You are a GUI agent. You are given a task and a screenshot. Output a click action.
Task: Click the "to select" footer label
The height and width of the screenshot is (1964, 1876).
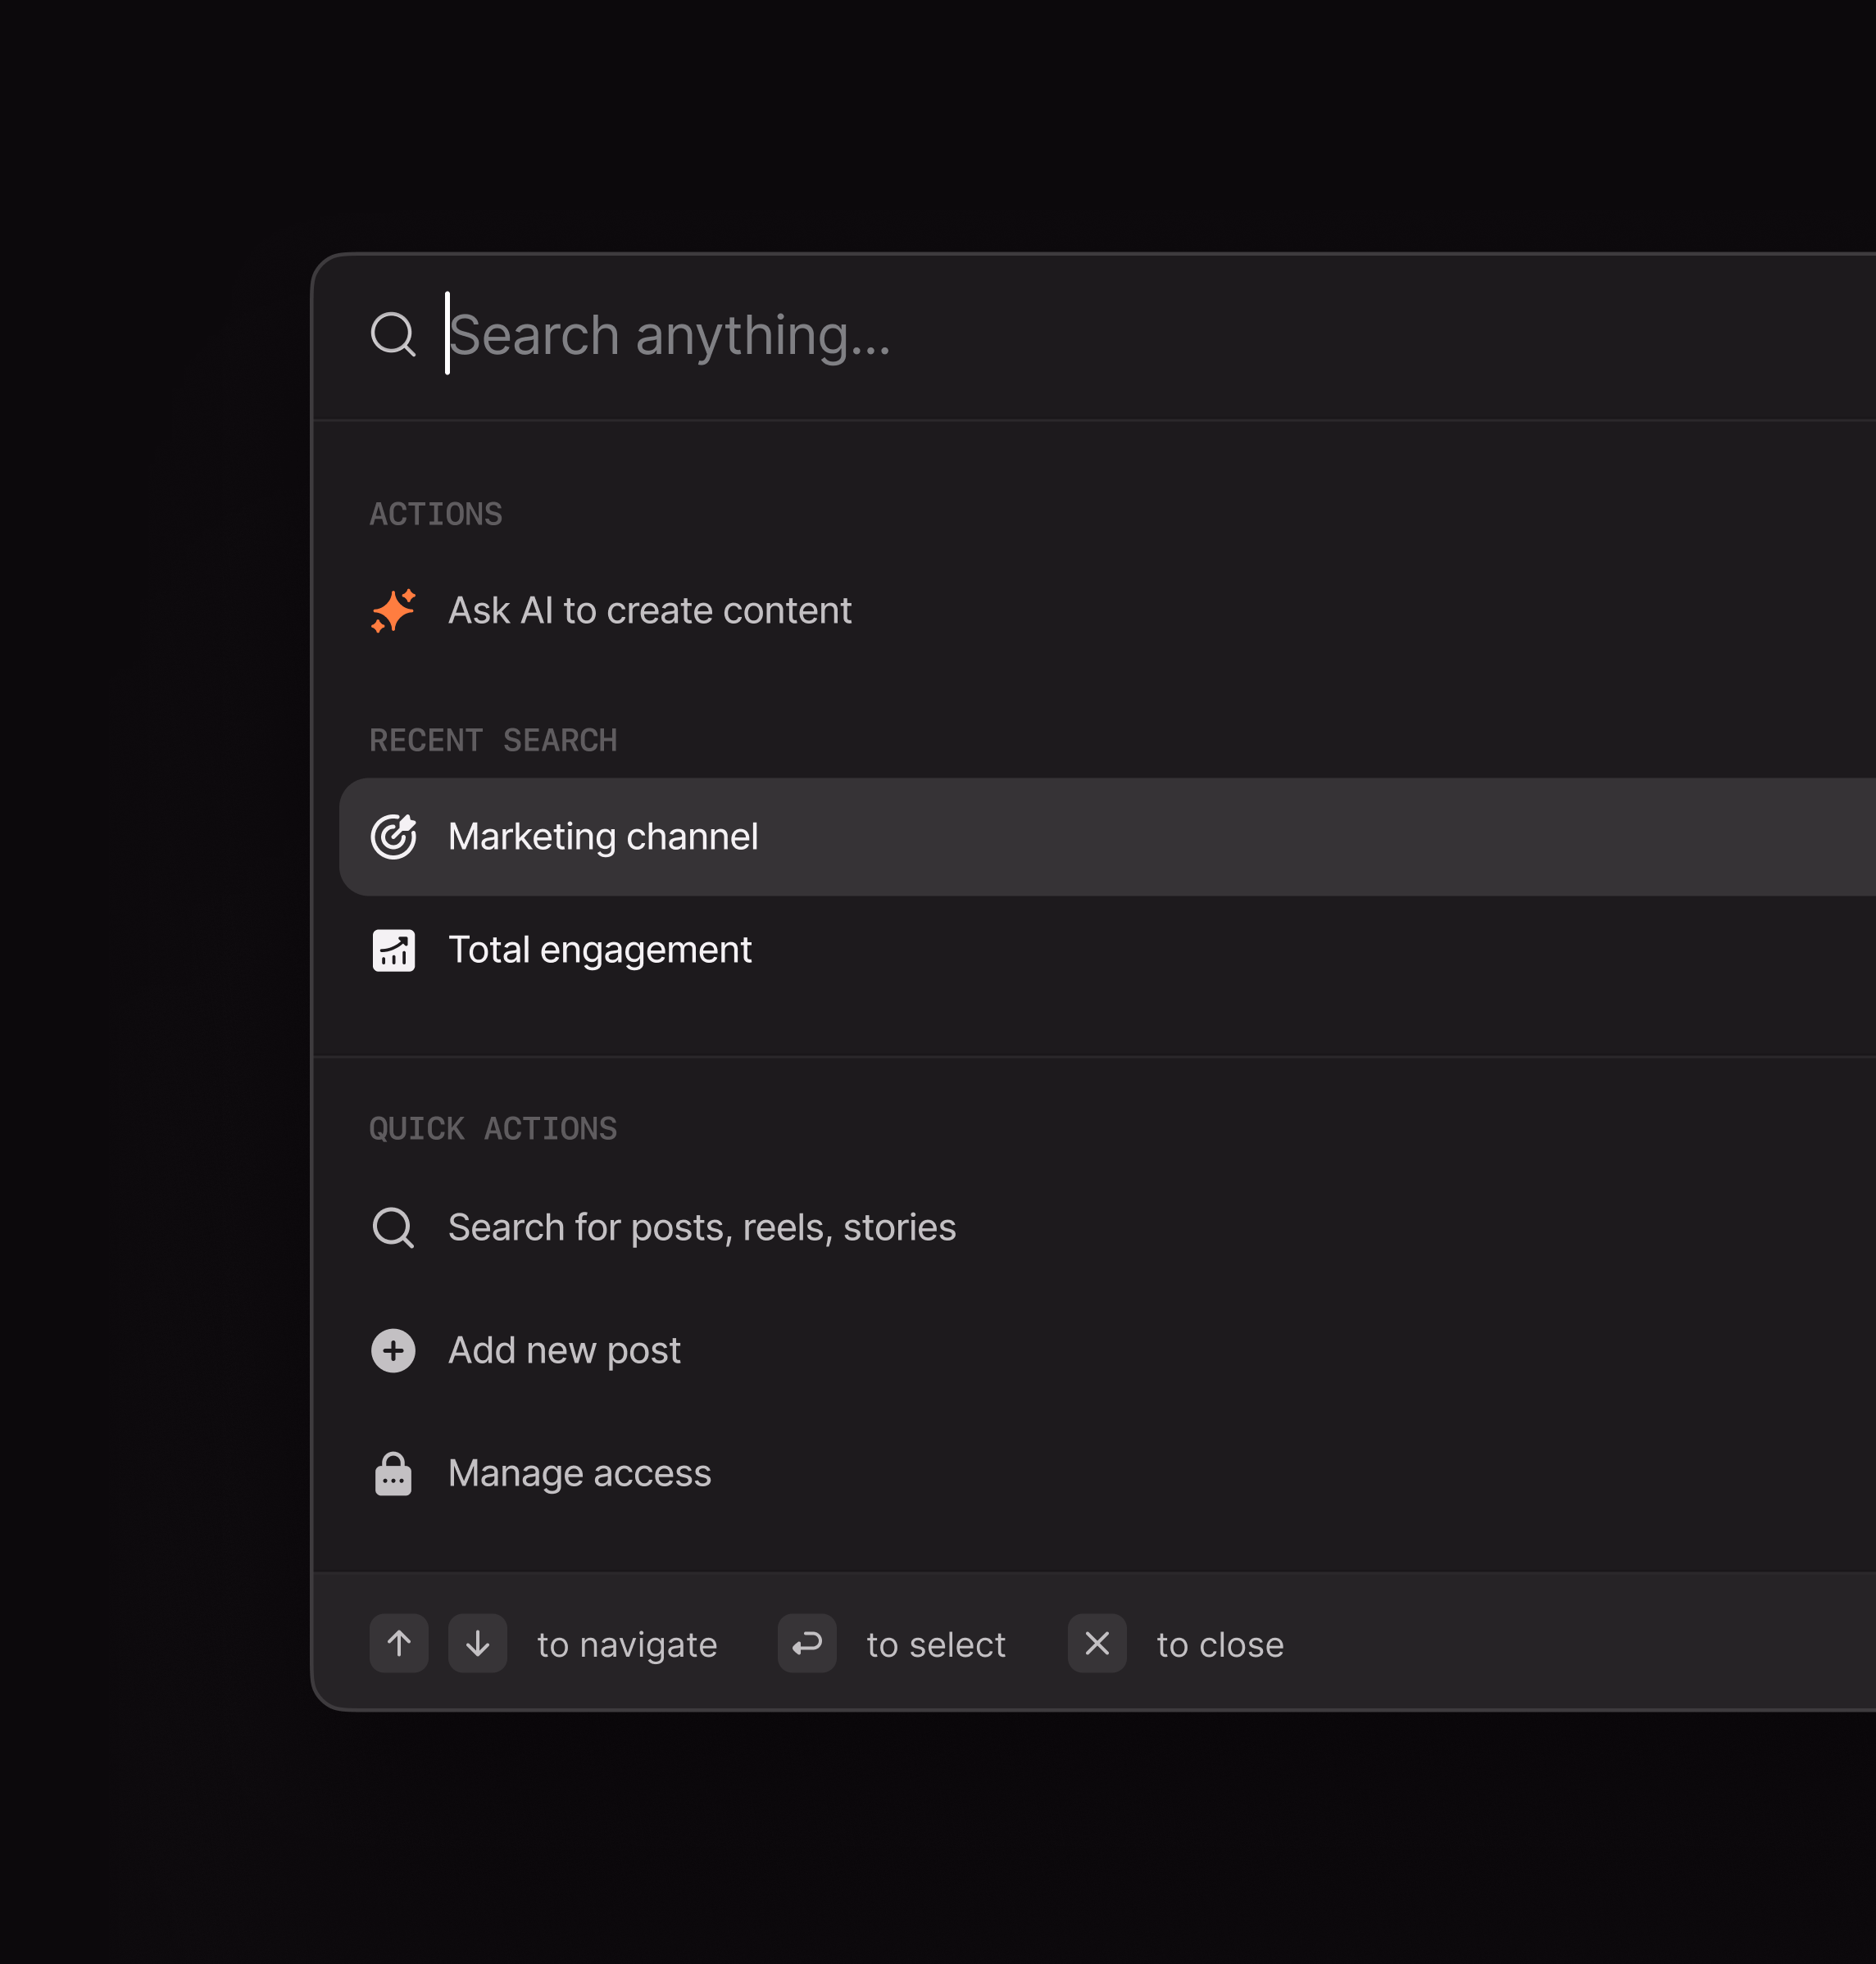[936, 1645]
